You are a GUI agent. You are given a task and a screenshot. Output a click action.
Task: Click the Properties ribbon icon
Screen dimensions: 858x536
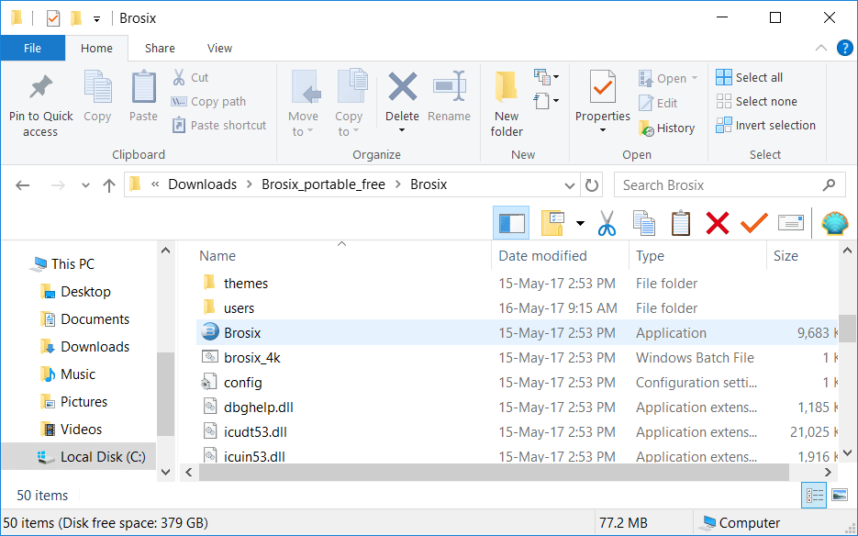(603, 86)
